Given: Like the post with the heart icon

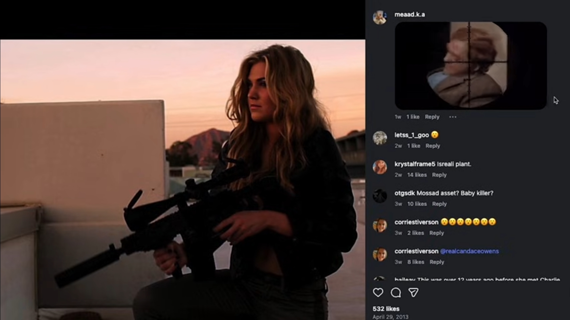Looking at the screenshot, I should [378, 292].
